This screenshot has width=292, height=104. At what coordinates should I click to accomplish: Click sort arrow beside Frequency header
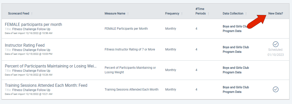click(182, 14)
